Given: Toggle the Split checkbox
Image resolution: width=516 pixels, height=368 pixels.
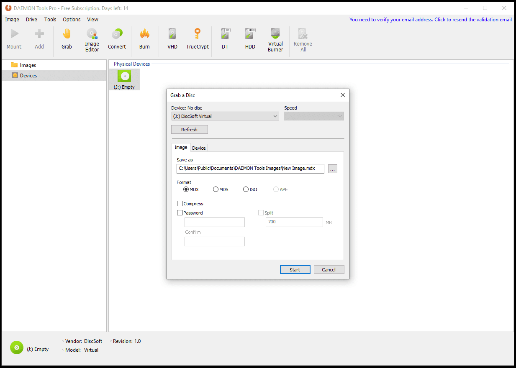Looking at the screenshot, I should coord(261,213).
